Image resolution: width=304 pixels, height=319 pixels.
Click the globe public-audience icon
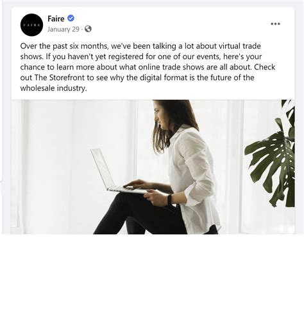[88, 29]
